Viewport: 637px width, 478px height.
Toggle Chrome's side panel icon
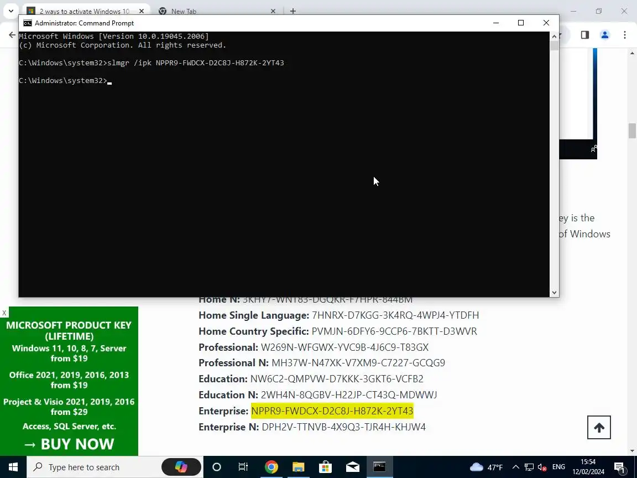pyautogui.click(x=584, y=35)
